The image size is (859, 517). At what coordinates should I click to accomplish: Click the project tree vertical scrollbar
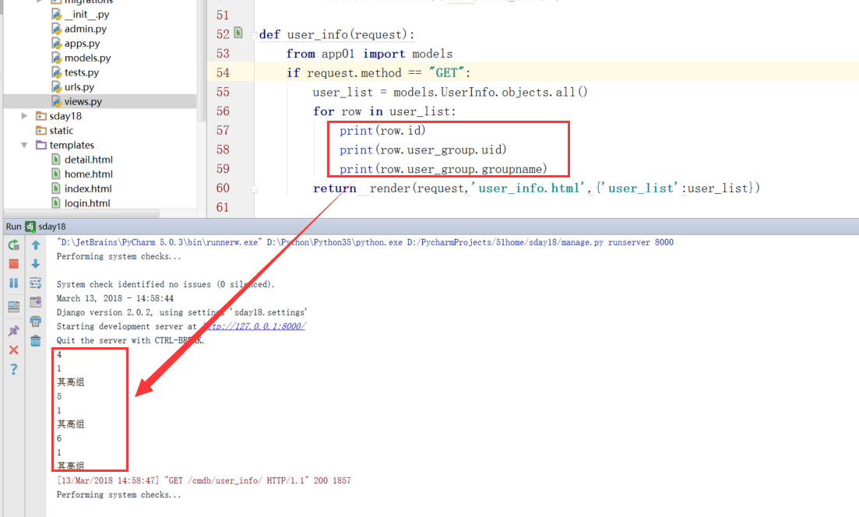pos(201,60)
